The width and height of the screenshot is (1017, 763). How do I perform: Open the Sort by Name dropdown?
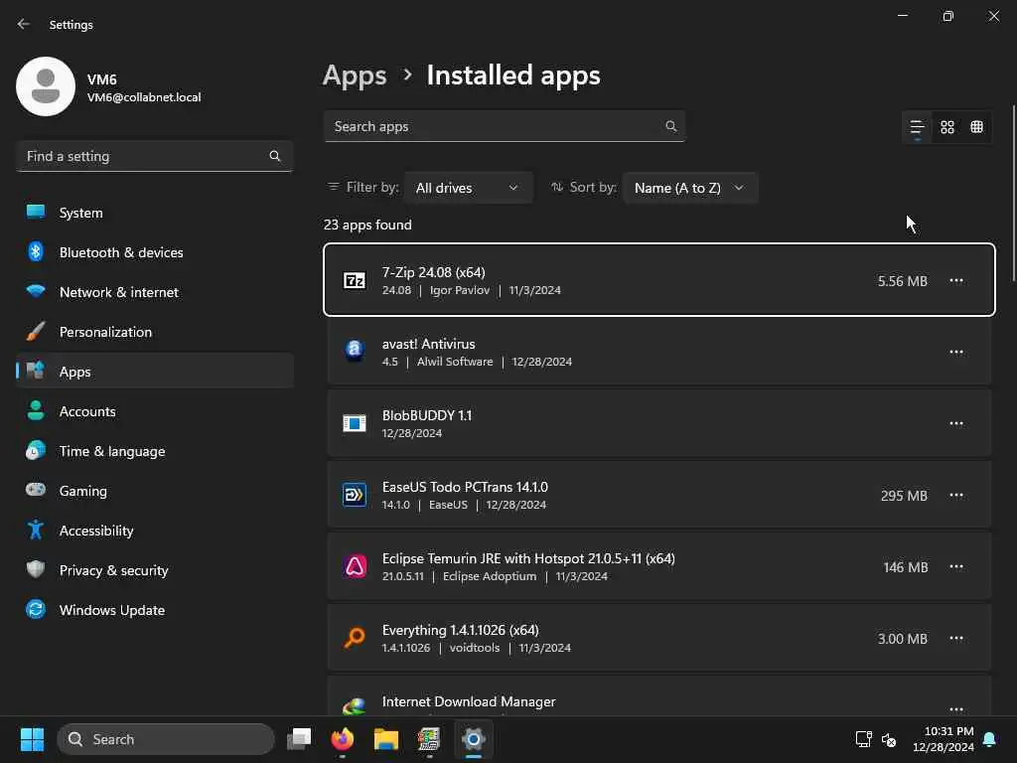point(689,188)
